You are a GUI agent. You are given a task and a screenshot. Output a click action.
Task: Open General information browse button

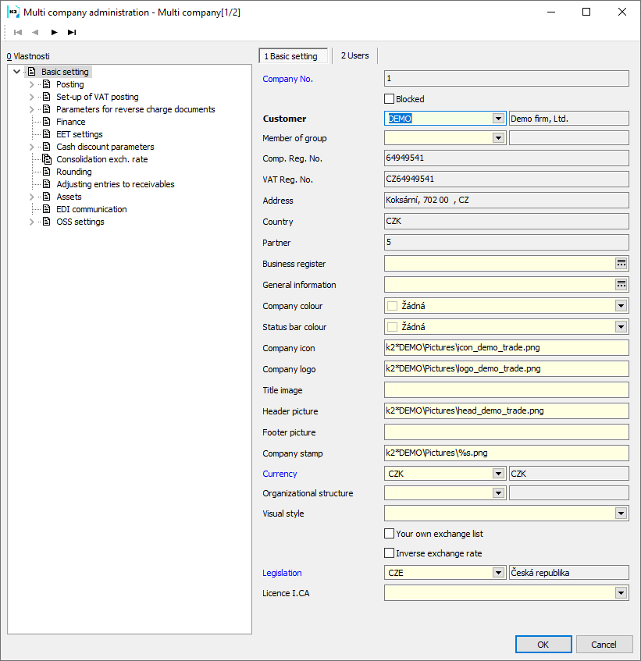(621, 285)
